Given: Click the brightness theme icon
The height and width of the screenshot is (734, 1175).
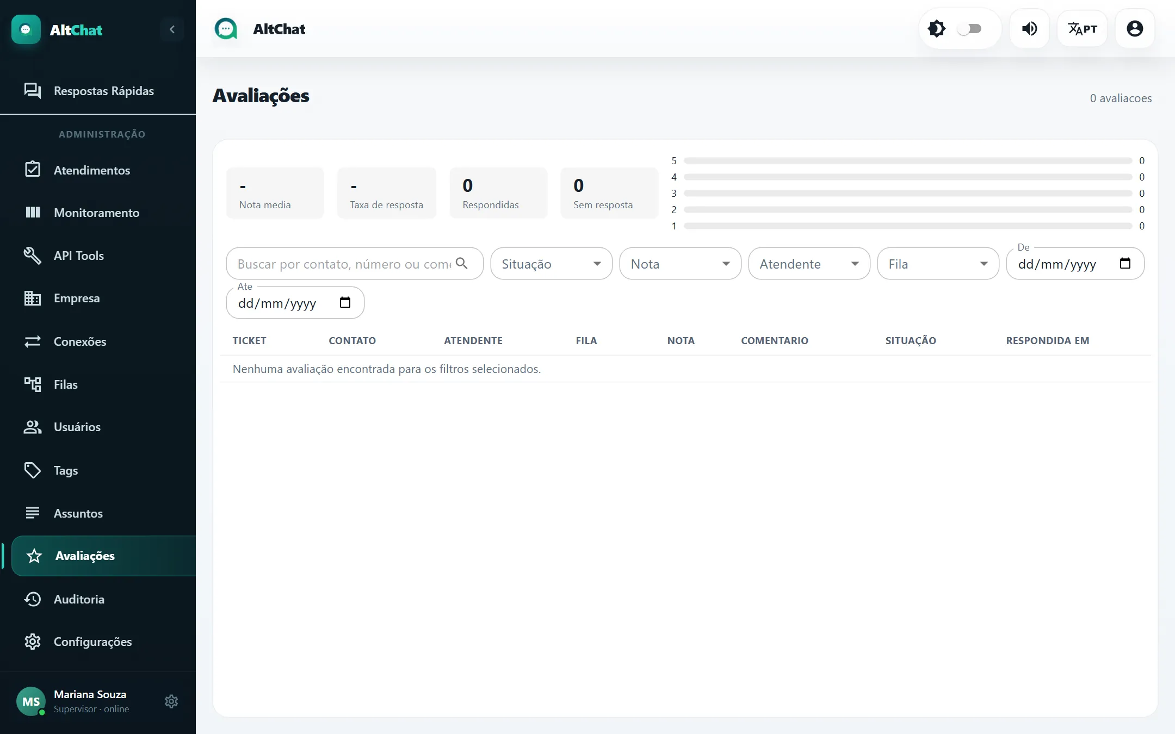Looking at the screenshot, I should [x=936, y=29].
